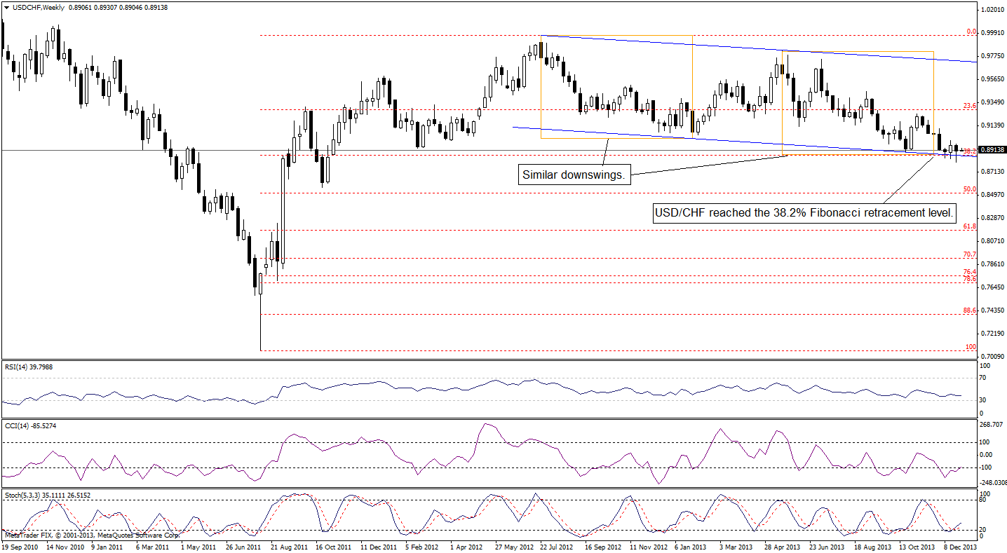1007x553 pixels.
Task: Click the Fibonacci 23.6 level label
Action: (971, 106)
